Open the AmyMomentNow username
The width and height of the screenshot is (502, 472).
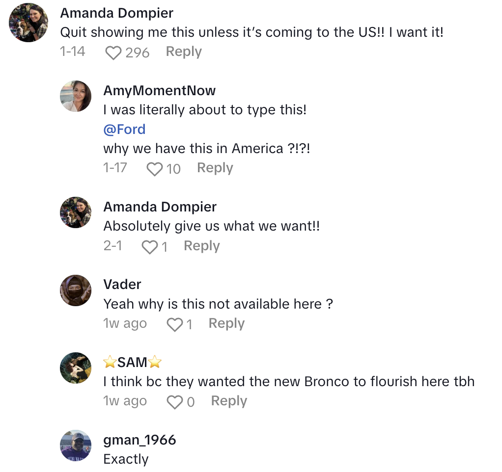click(x=159, y=90)
